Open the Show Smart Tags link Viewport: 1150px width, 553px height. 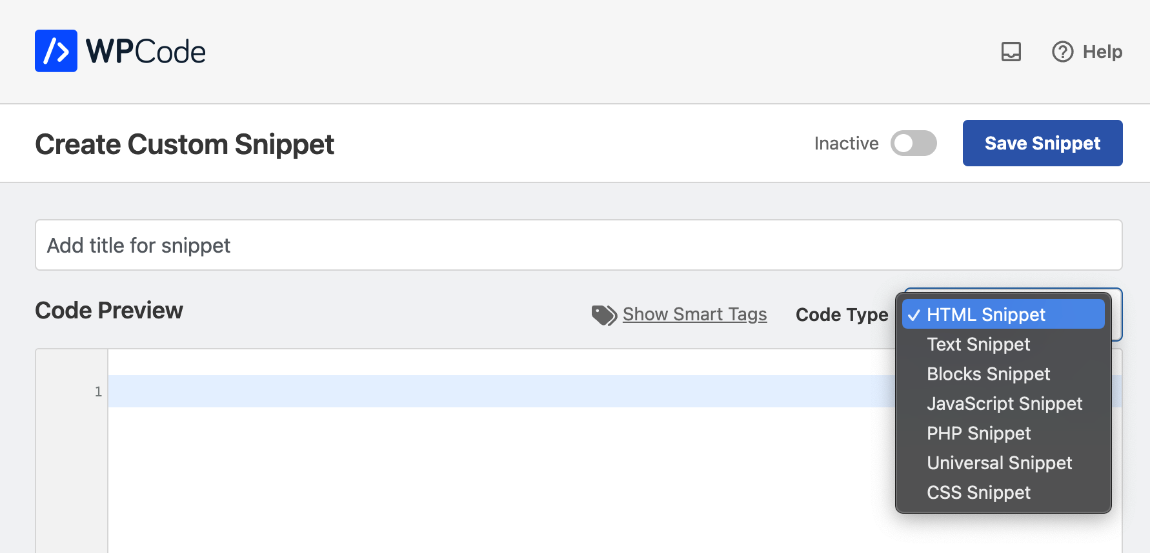pyautogui.click(x=695, y=315)
